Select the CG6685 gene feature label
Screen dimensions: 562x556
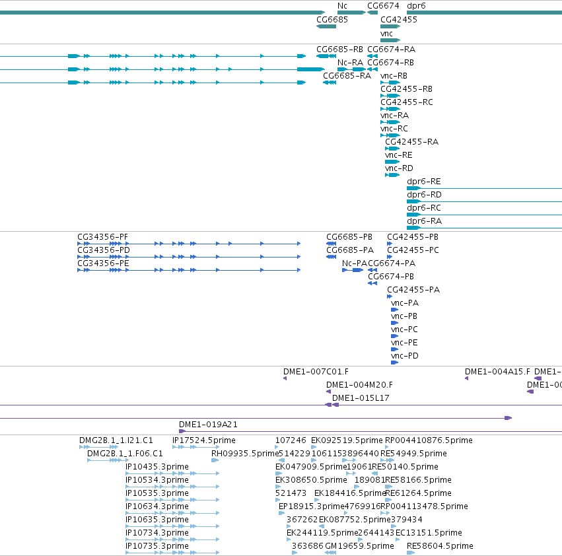pos(332,19)
